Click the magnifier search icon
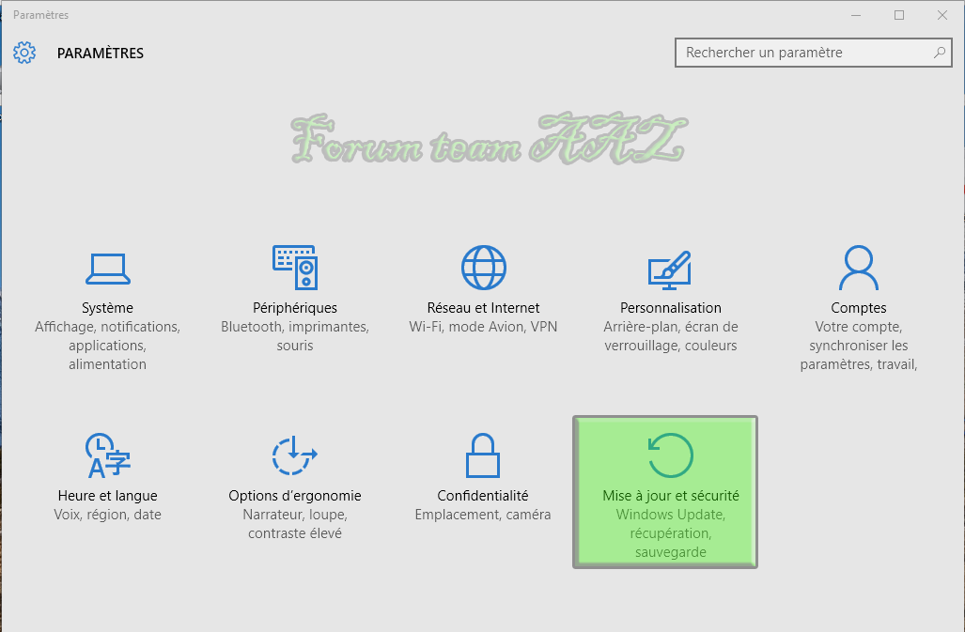The width and height of the screenshot is (965, 632). pyautogui.click(x=939, y=53)
